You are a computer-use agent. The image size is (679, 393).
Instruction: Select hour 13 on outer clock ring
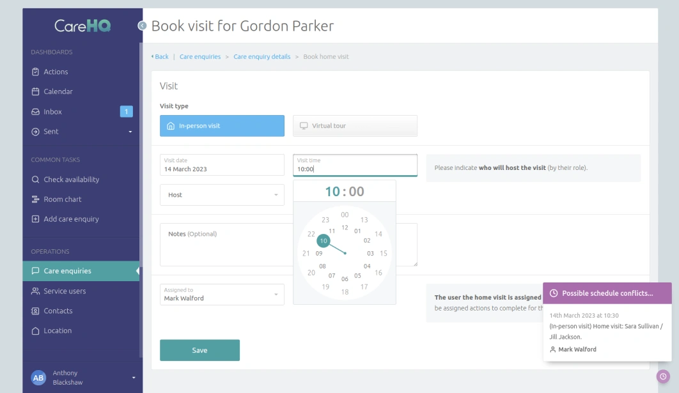point(364,220)
